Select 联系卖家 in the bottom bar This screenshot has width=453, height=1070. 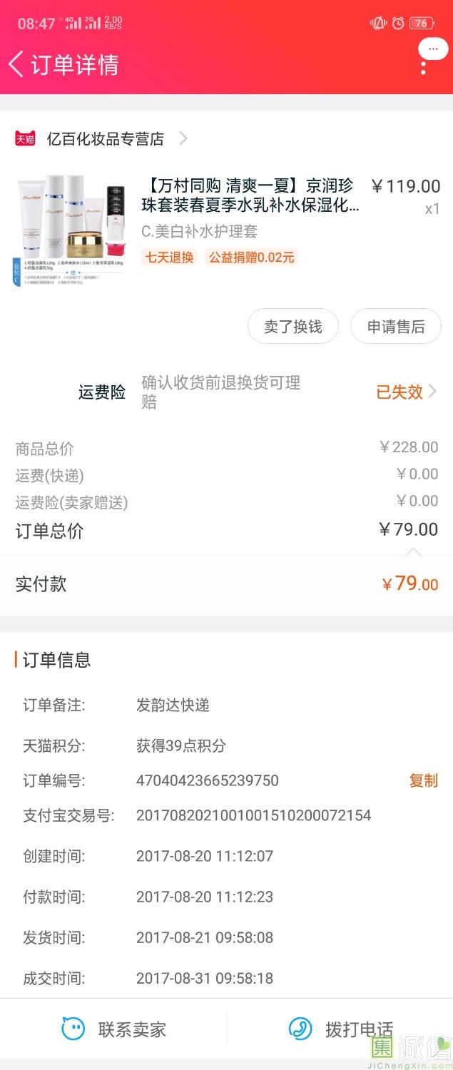pyautogui.click(x=132, y=1029)
